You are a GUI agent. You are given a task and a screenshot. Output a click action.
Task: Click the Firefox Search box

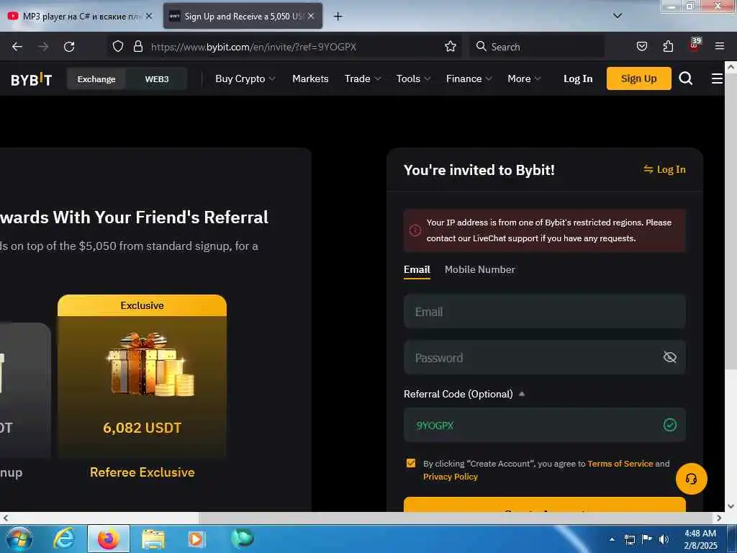537,47
